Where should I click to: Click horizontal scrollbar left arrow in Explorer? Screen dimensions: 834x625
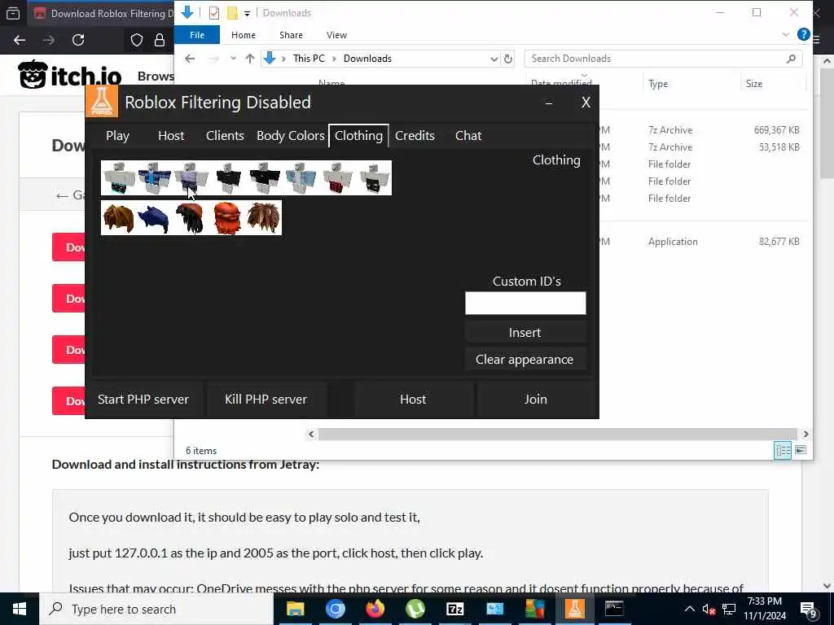(x=312, y=435)
